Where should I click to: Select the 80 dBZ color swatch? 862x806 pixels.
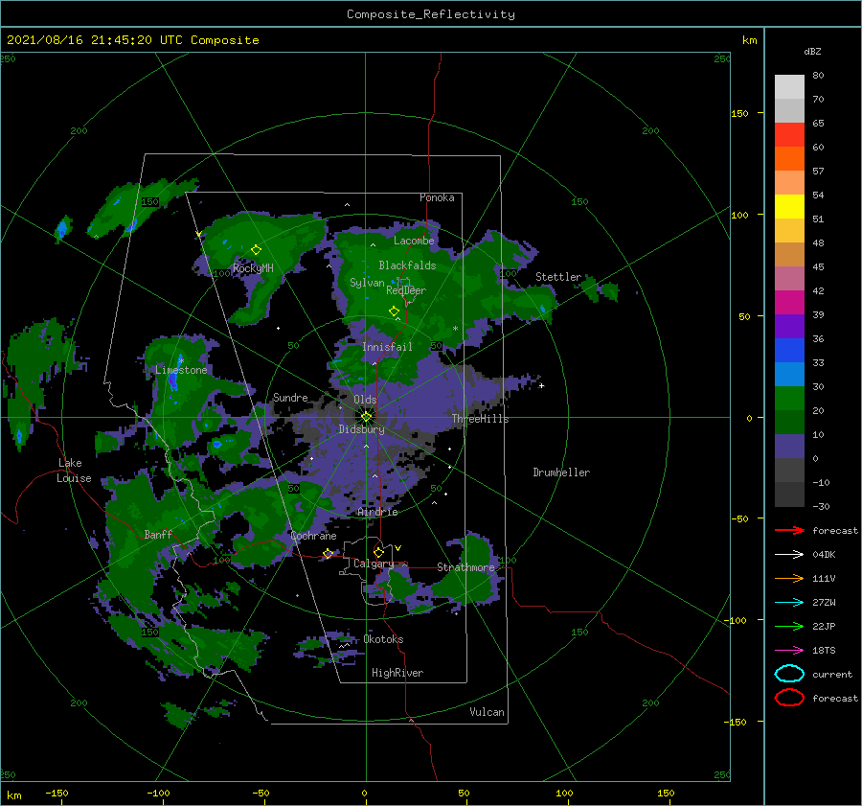tap(789, 86)
